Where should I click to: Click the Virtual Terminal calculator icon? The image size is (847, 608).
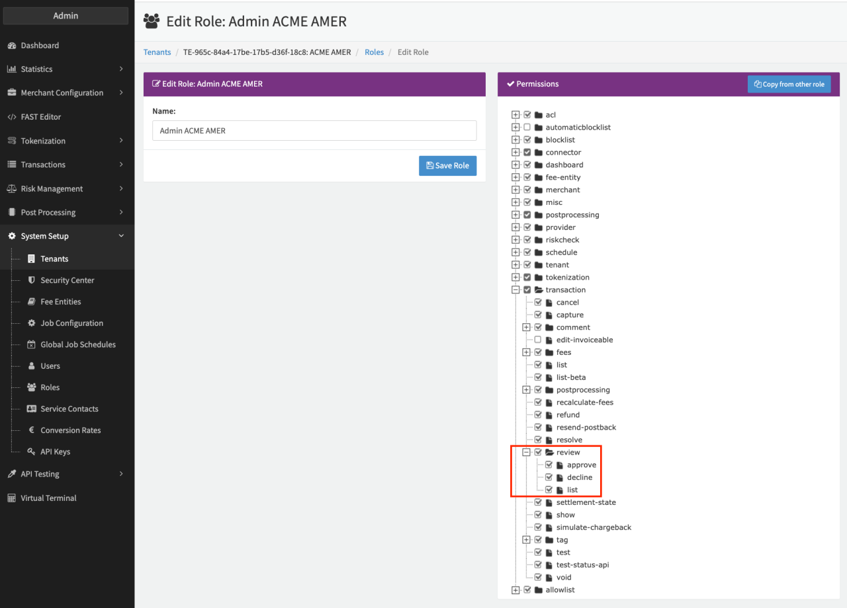pyautogui.click(x=11, y=498)
